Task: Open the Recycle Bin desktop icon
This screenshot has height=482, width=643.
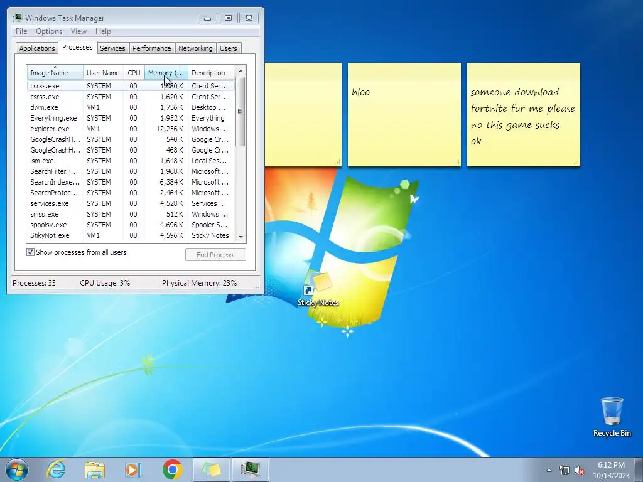Action: click(x=612, y=417)
